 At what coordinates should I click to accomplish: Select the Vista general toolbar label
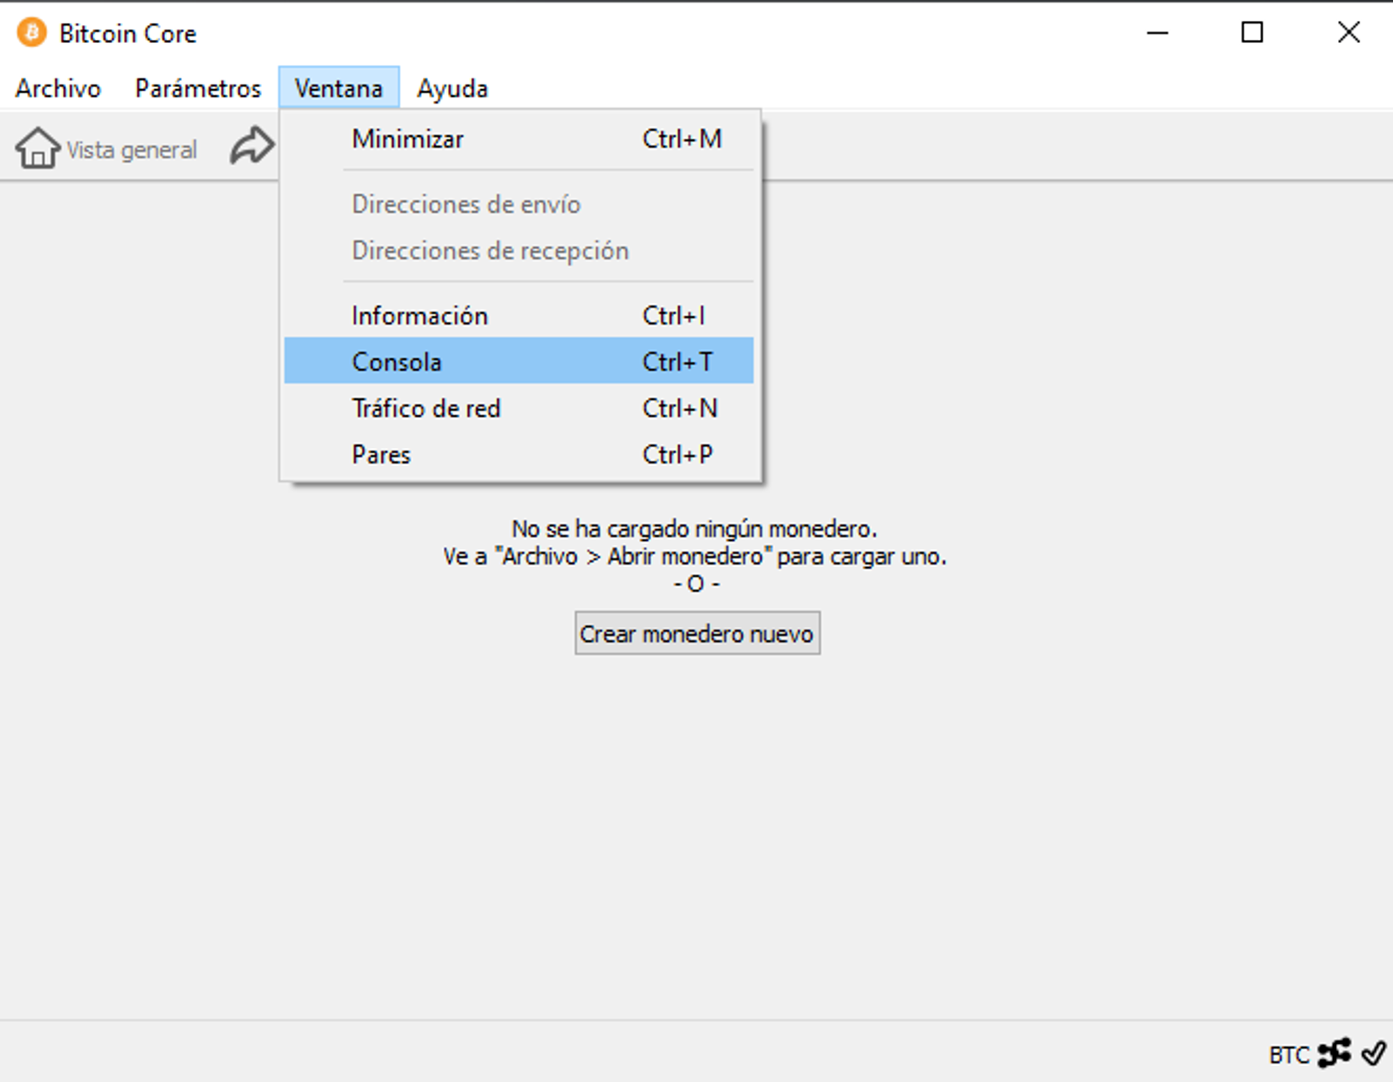(x=132, y=150)
